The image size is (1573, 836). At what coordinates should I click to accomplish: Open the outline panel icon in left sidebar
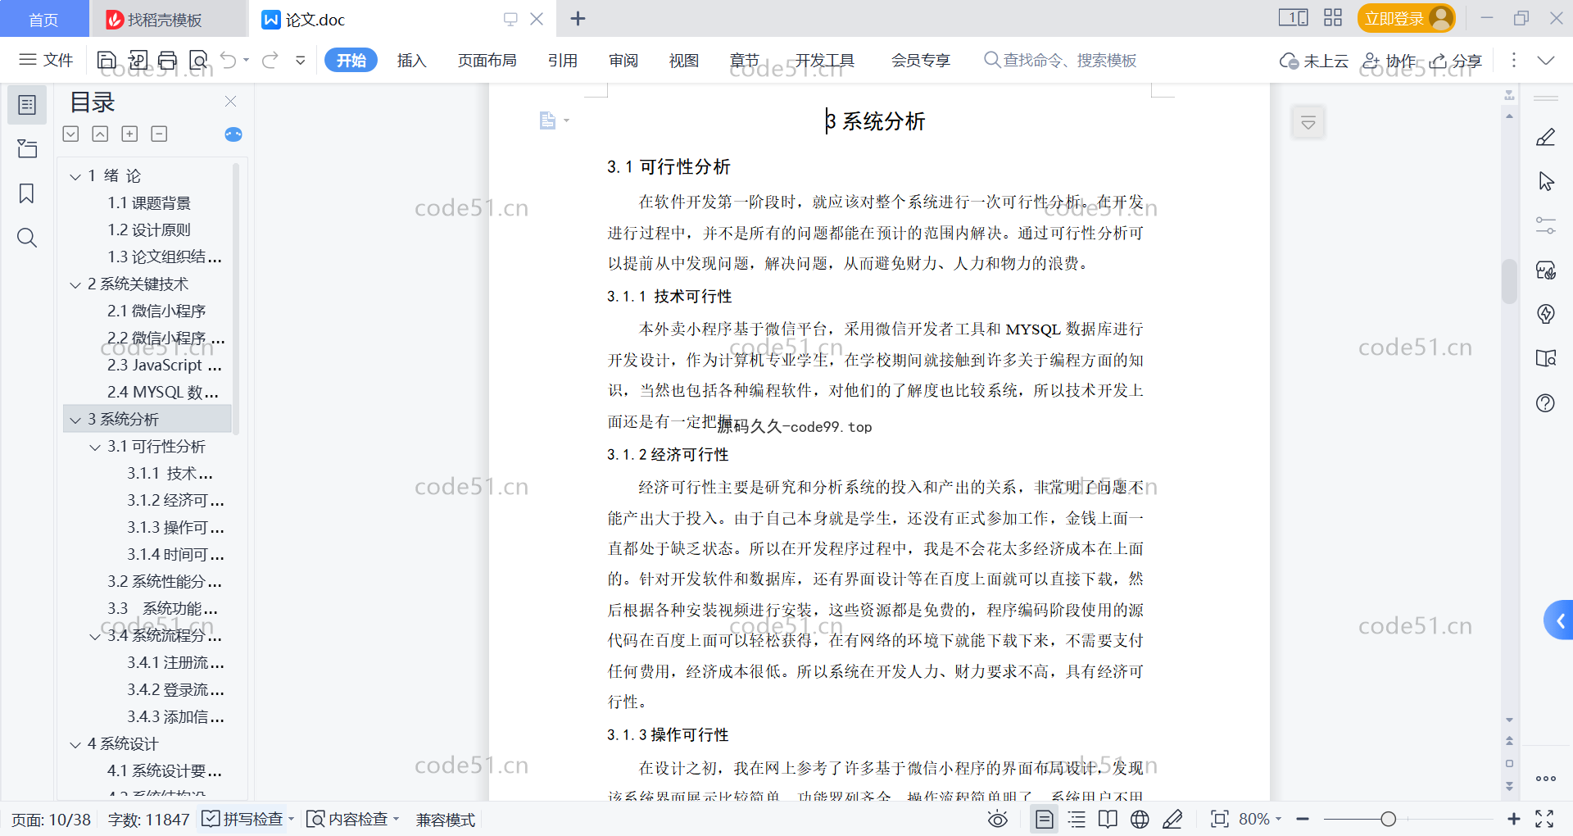point(27,105)
